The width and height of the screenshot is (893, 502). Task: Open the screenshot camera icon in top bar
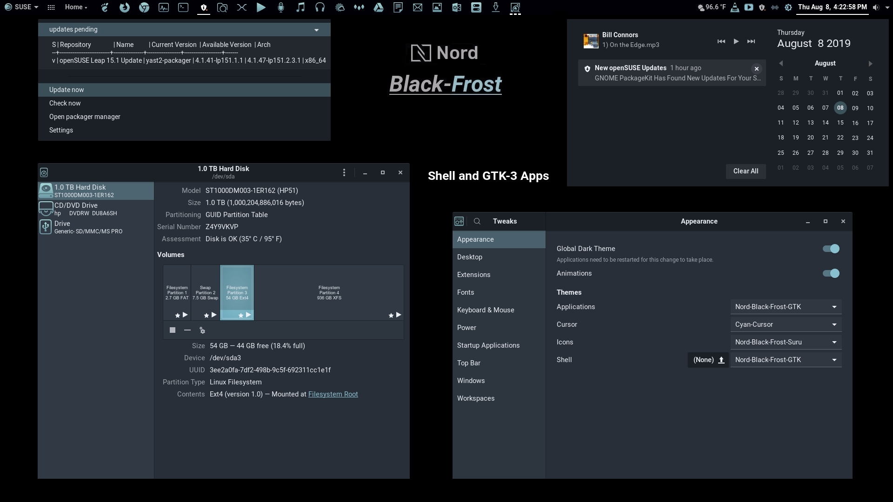[x=222, y=7]
